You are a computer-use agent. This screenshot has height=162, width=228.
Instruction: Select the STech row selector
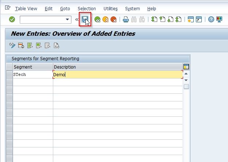(x=9, y=74)
